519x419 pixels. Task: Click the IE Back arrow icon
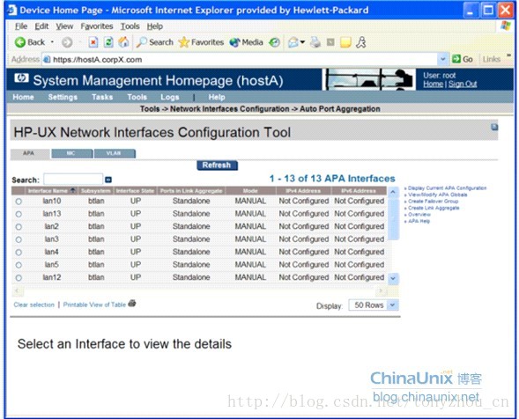coord(20,42)
